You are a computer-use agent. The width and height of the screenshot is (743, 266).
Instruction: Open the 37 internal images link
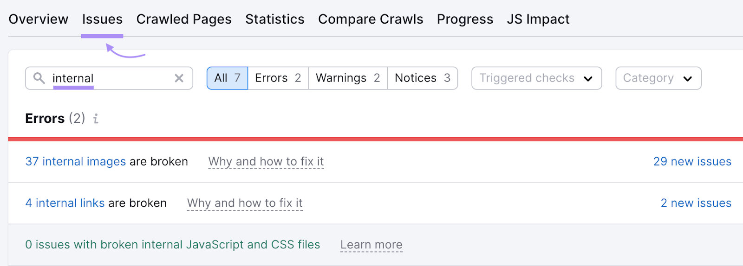pos(75,161)
